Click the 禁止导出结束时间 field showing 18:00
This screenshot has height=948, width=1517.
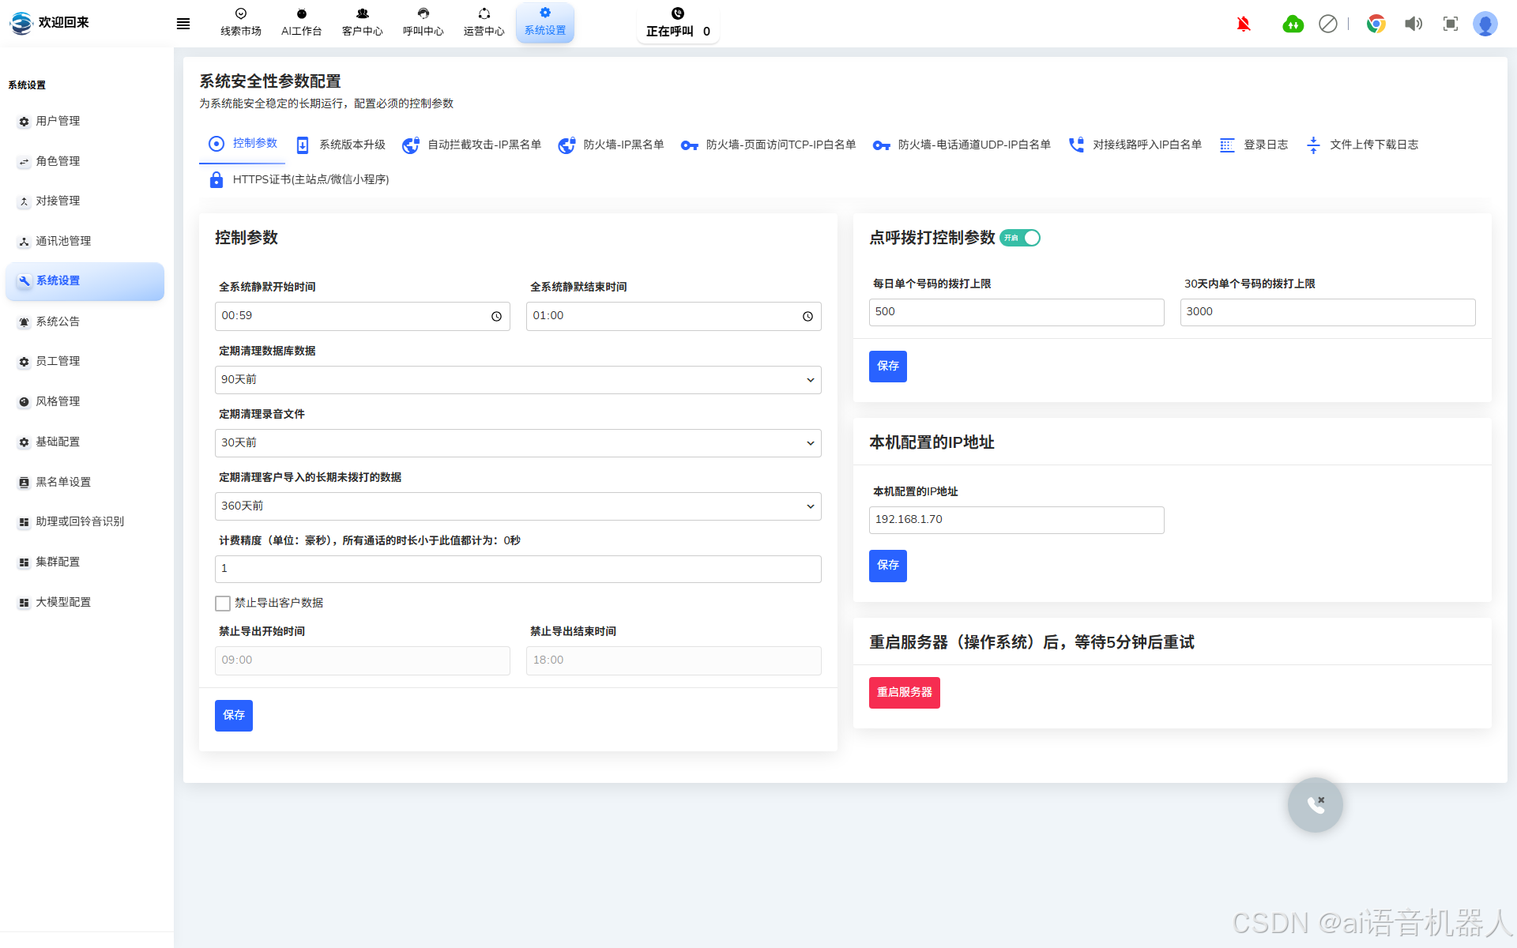pyautogui.click(x=673, y=660)
